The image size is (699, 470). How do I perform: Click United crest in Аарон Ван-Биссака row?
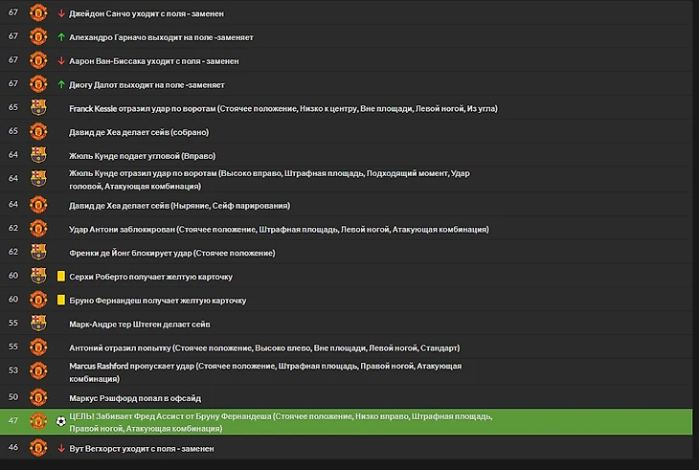click(38, 60)
